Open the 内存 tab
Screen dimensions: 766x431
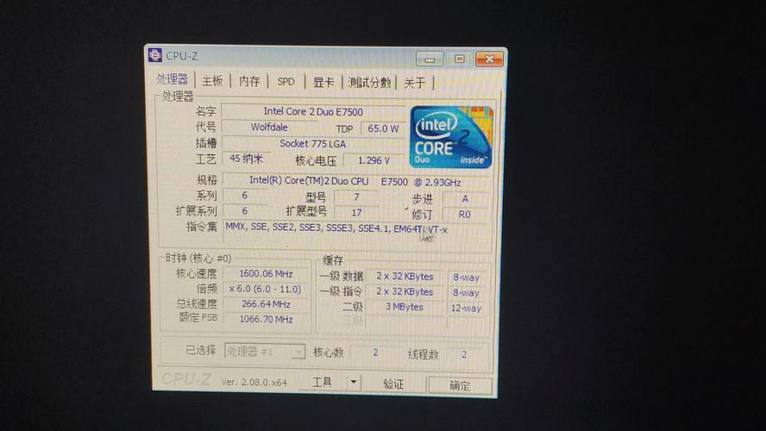(x=249, y=81)
